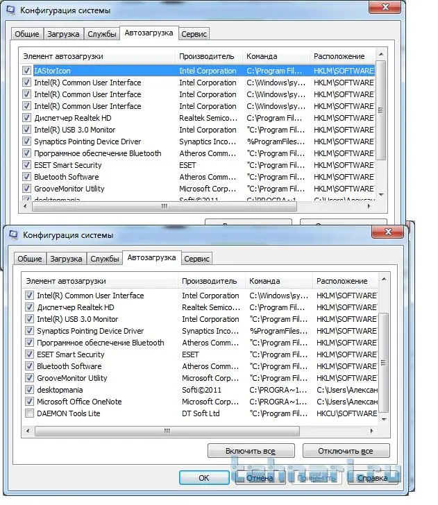This screenshot has height=505, width=438.
Task: Open the Службы tab in the lower window
Action: (x=105, y=259)
